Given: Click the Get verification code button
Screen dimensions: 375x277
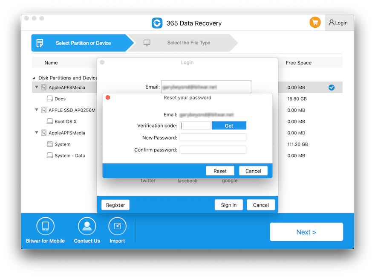Looking at the screenshot, I should 229,125.
